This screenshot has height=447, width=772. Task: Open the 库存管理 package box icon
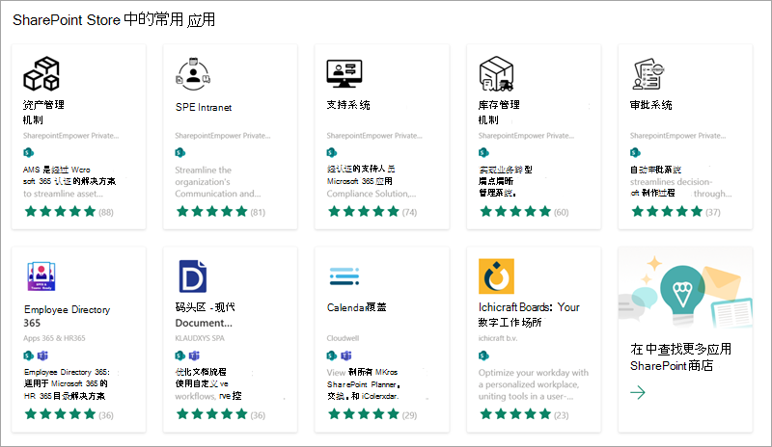[x=496, y=74]
